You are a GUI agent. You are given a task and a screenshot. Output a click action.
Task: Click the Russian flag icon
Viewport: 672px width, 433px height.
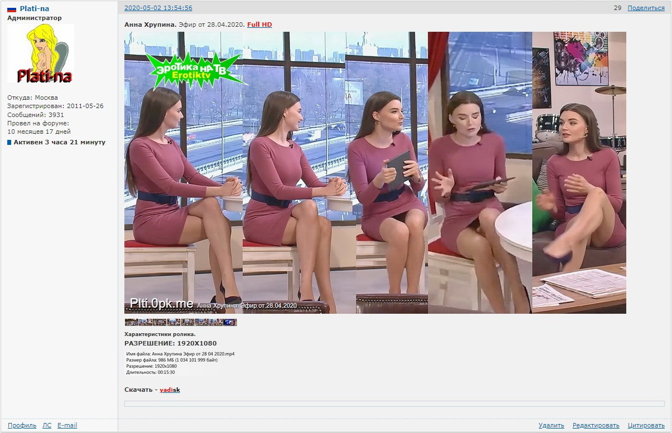[x=12, y=9]
